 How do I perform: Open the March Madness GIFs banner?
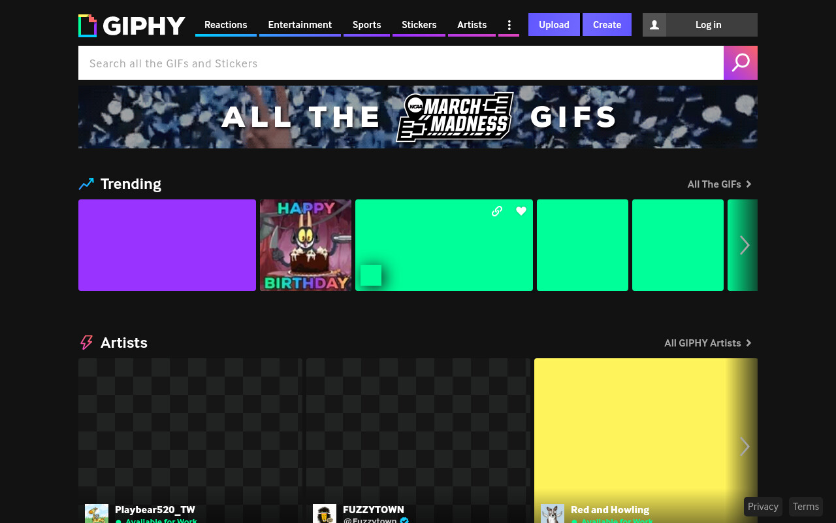[418, 117]
